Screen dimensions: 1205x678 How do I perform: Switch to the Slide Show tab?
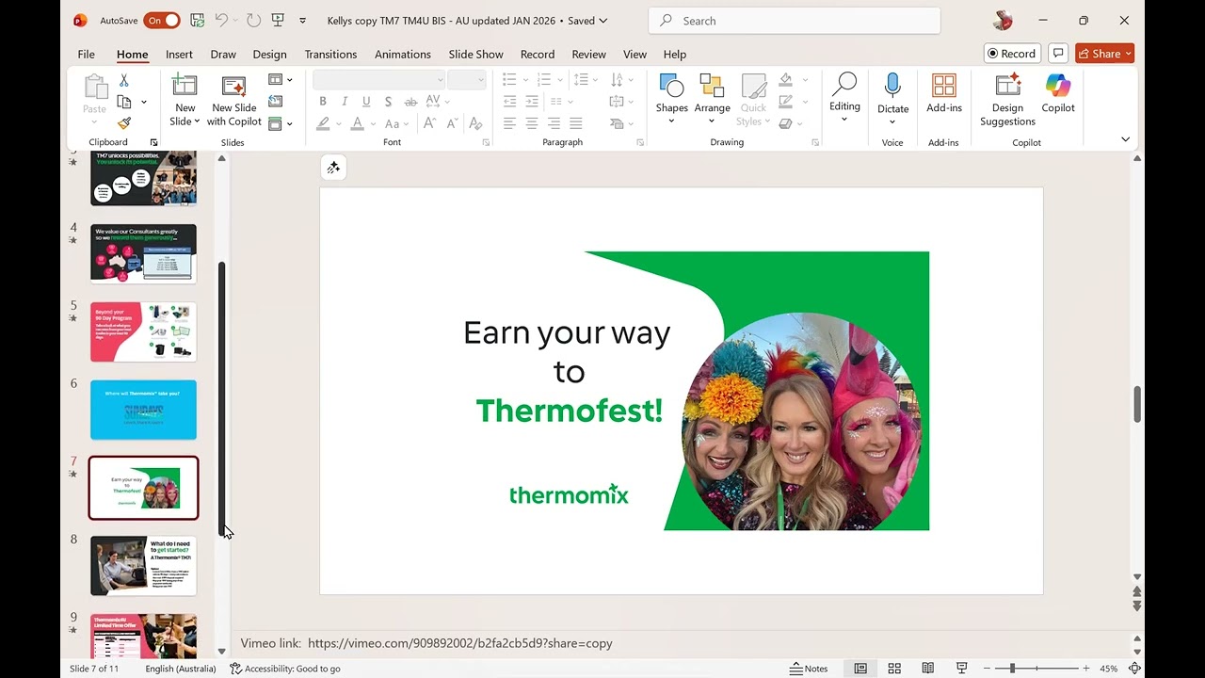click(x=475, y=54)
